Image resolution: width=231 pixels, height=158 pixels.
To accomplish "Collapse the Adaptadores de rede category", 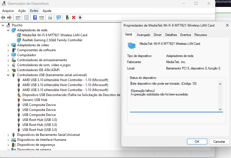I will (8, 30).
